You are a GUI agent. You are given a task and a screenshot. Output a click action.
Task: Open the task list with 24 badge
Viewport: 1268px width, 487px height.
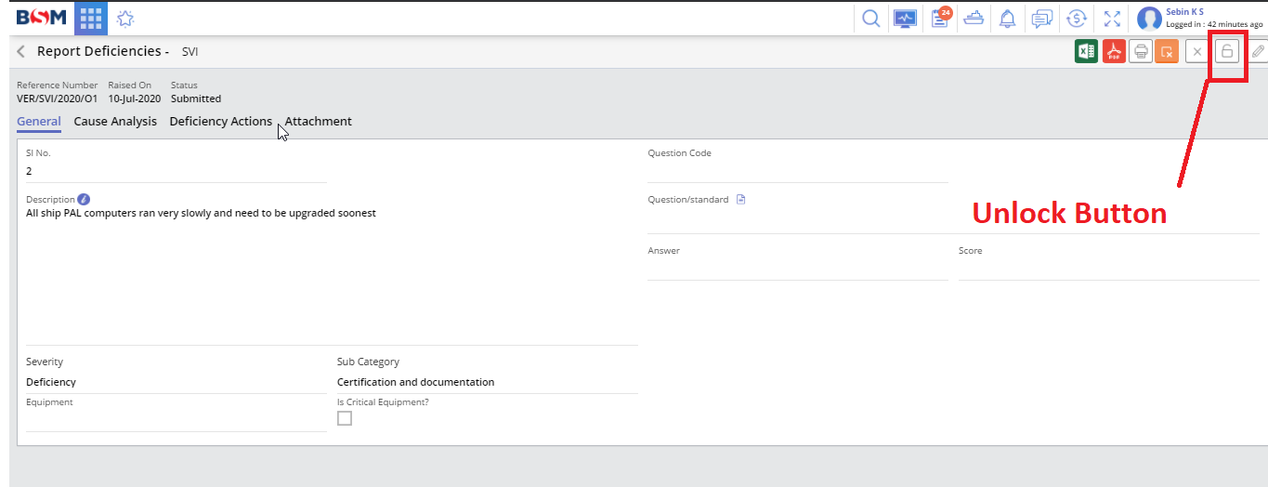coord(940,19)
